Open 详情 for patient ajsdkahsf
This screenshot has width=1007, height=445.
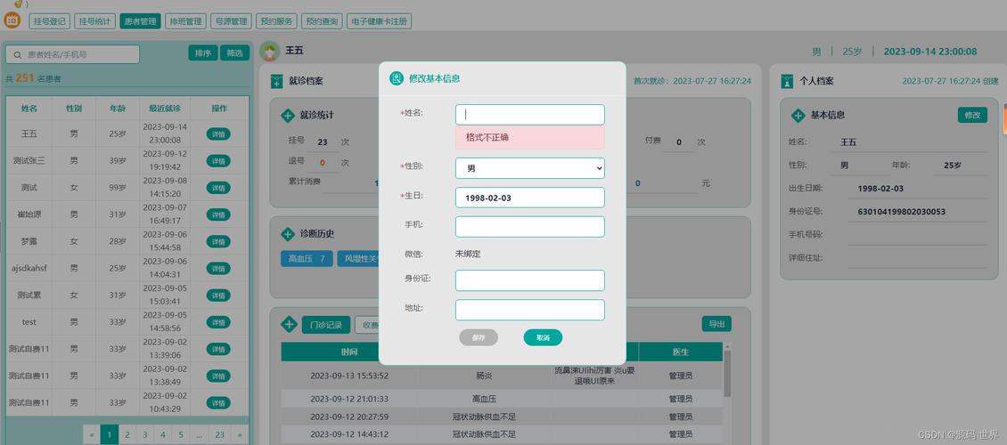[218, 268]
